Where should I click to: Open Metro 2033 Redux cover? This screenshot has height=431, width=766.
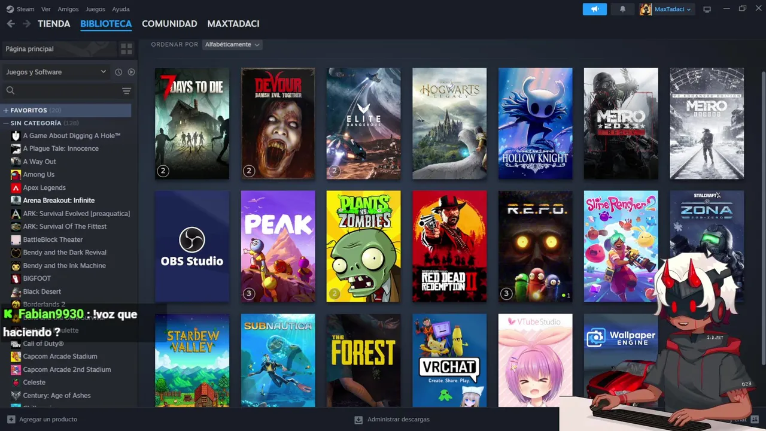click(x=621, y=123)
